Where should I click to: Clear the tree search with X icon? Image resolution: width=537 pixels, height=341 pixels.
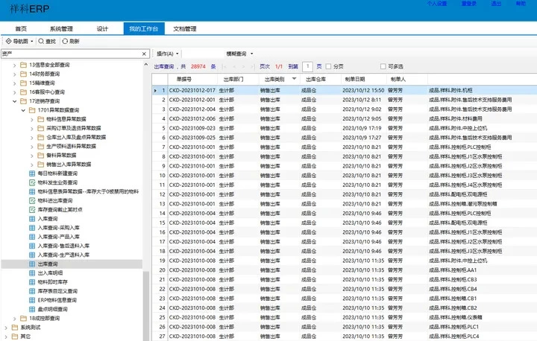click(142, 54)
